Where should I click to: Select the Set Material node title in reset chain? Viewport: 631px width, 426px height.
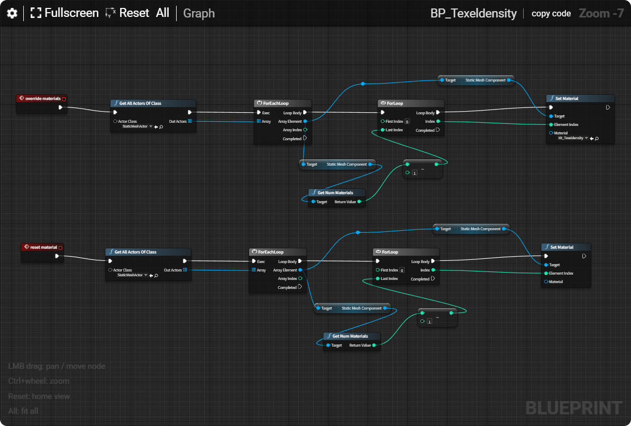coord(562,247)
